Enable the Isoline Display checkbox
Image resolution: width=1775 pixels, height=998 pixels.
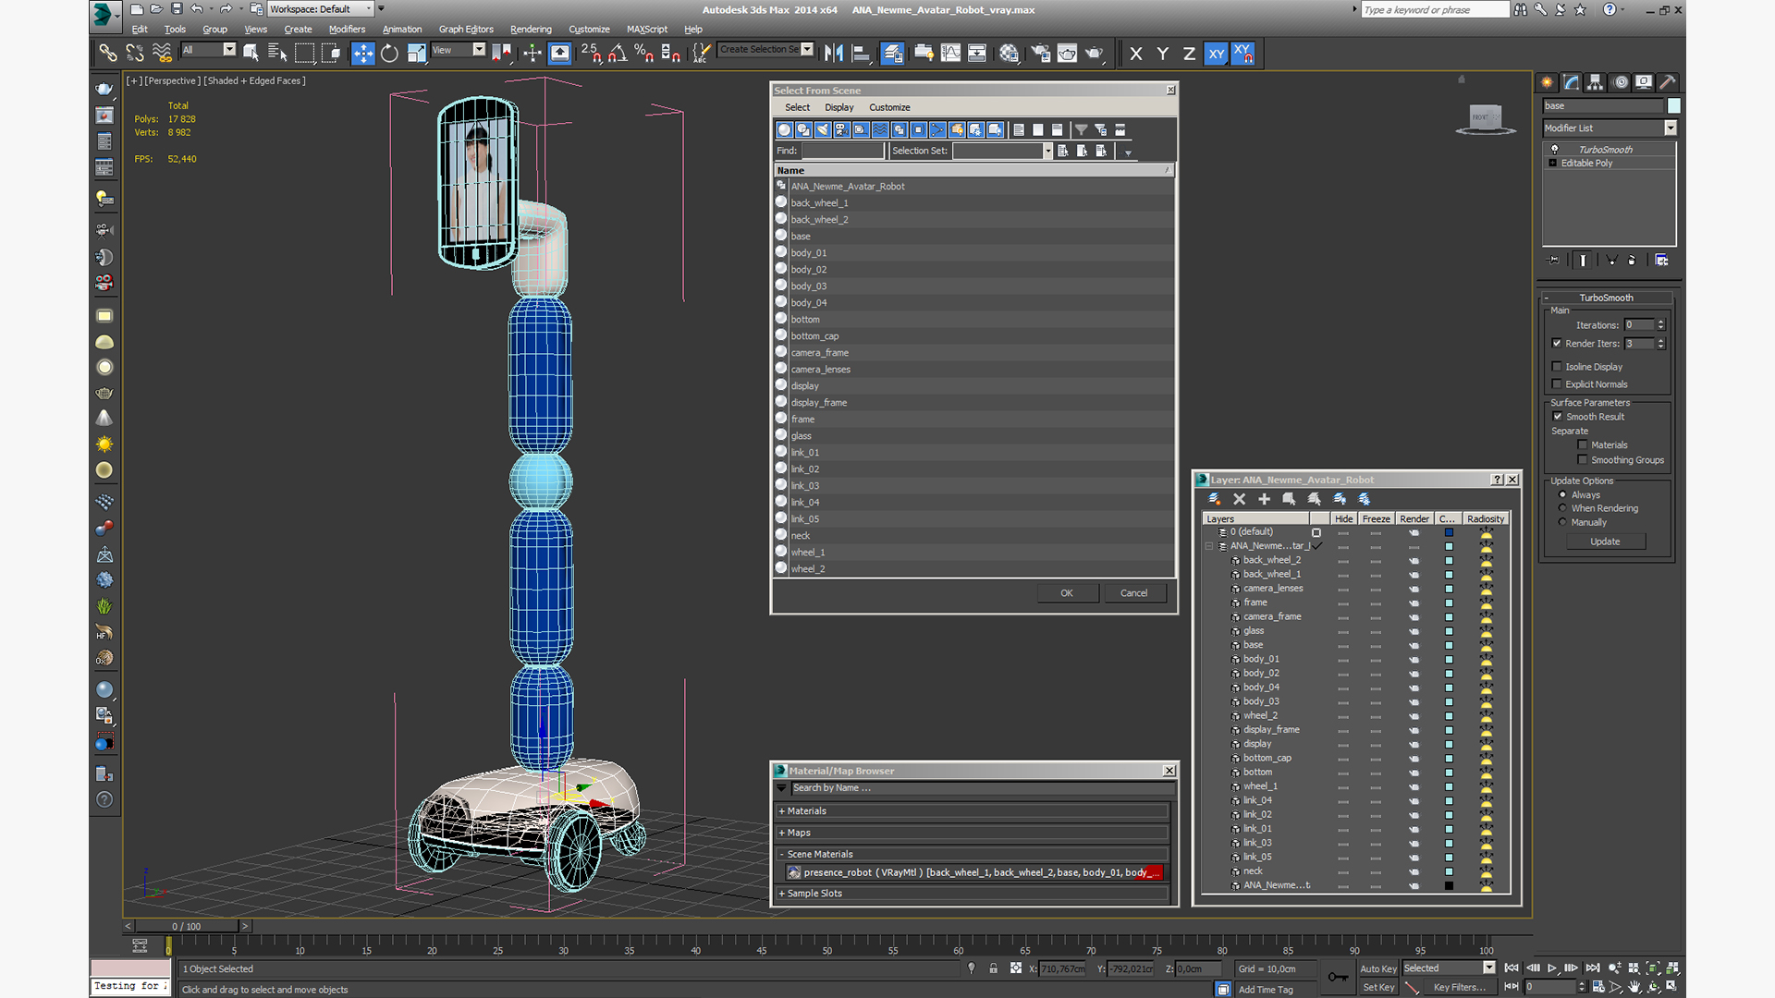pos(1557,367)
